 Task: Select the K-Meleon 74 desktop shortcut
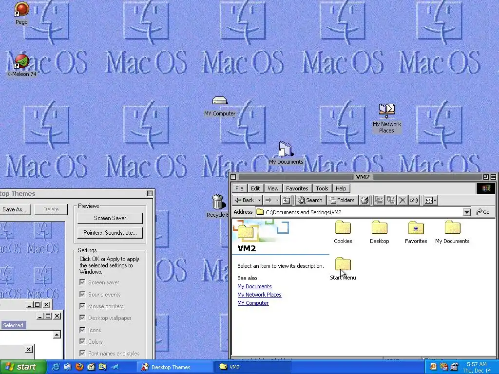(x=21, y=61)
